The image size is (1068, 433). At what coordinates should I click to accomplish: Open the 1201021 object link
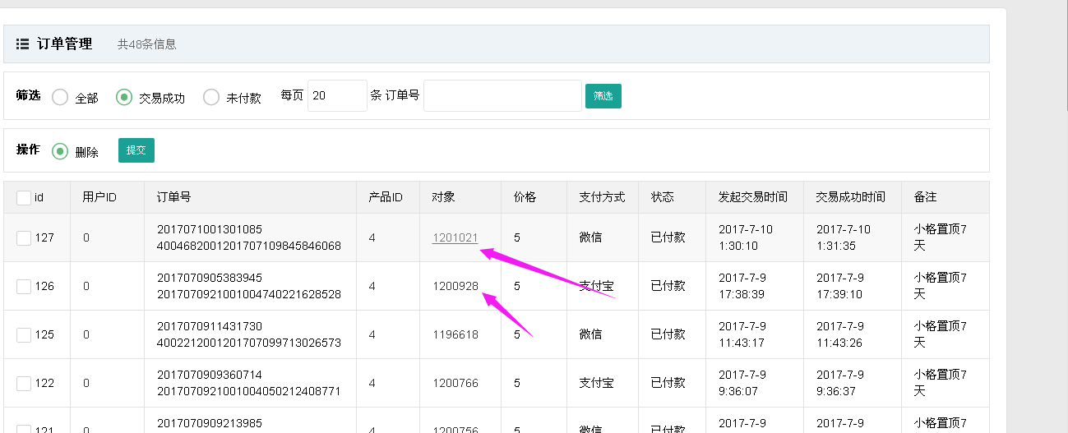click(455, 237)
